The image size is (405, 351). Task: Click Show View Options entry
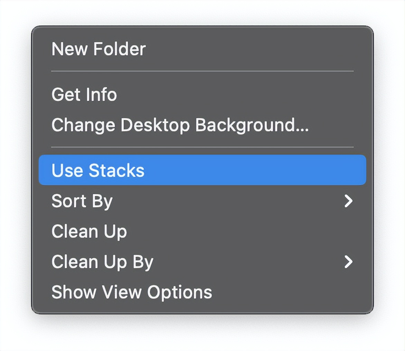click(x=132, y=292)
